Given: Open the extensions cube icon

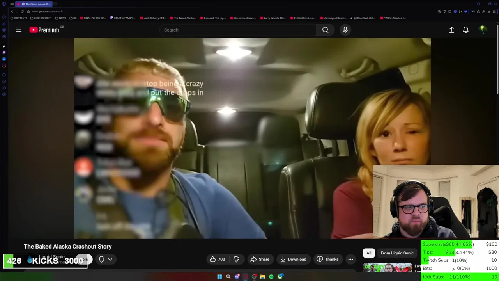Looking at the screenshot, I should (478, 12).
